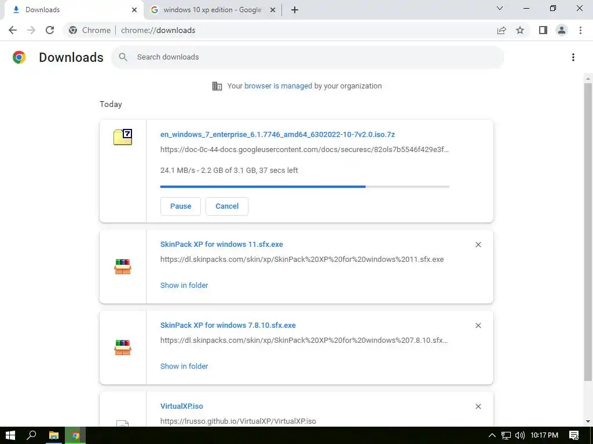Click the Chrome site info chip
Screen dimensions: 593x444
point(90,30)
